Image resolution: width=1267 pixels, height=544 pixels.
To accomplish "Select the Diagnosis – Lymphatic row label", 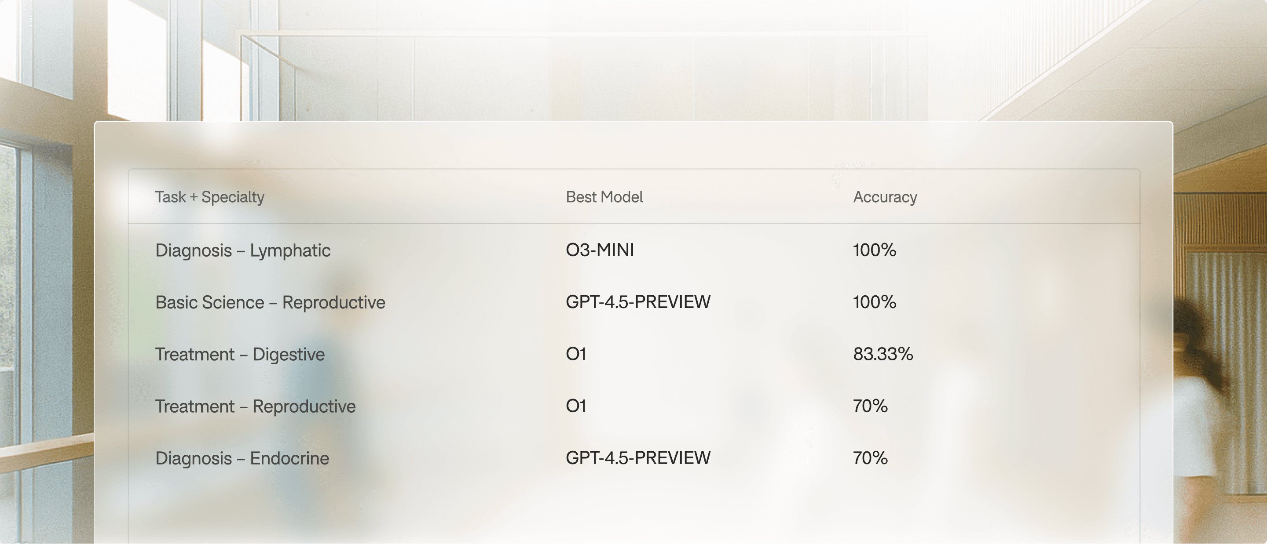I will (242, 250).
